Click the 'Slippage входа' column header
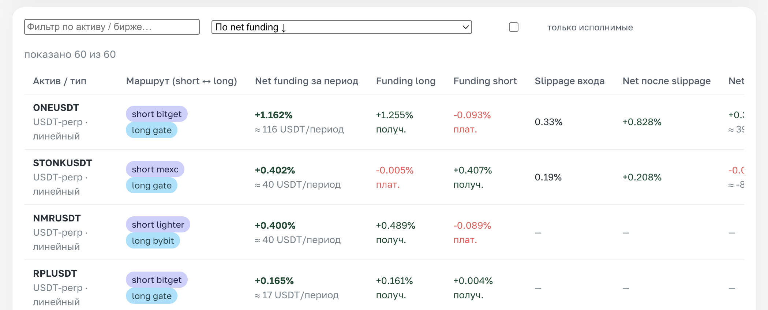 point(570,81)
